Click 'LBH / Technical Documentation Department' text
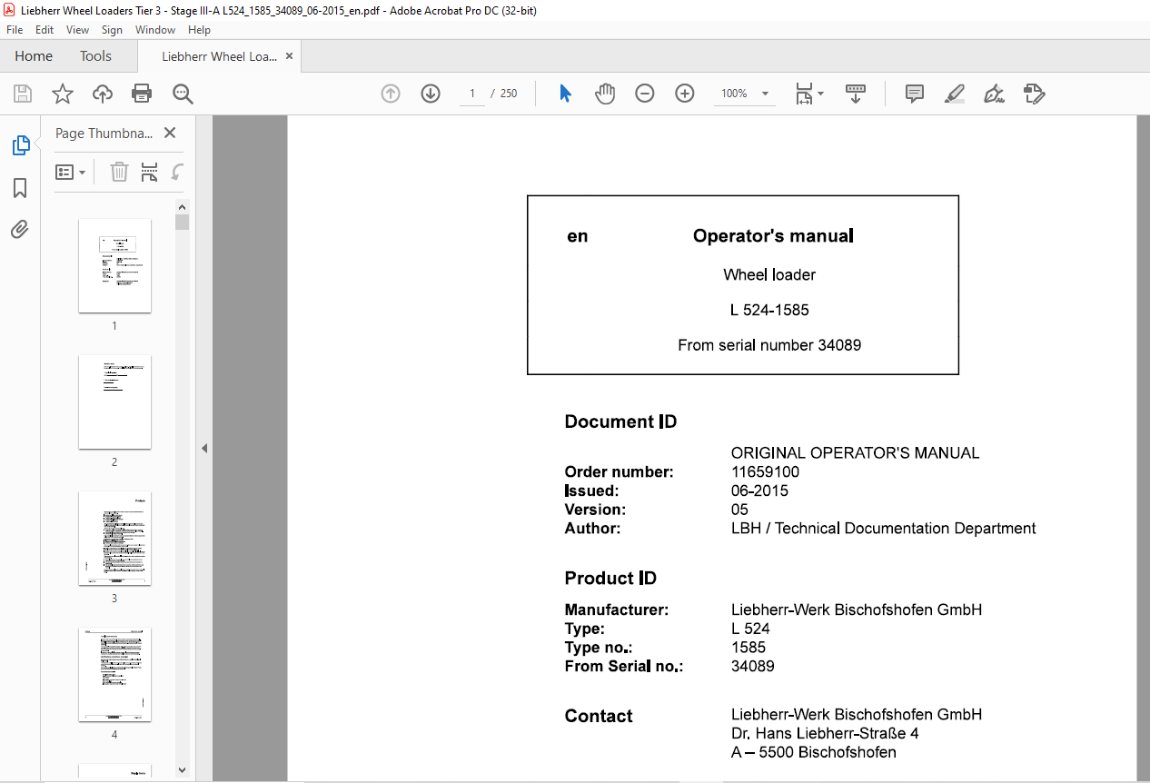This screenshot has height=783, width=1150. click(883, 528)
